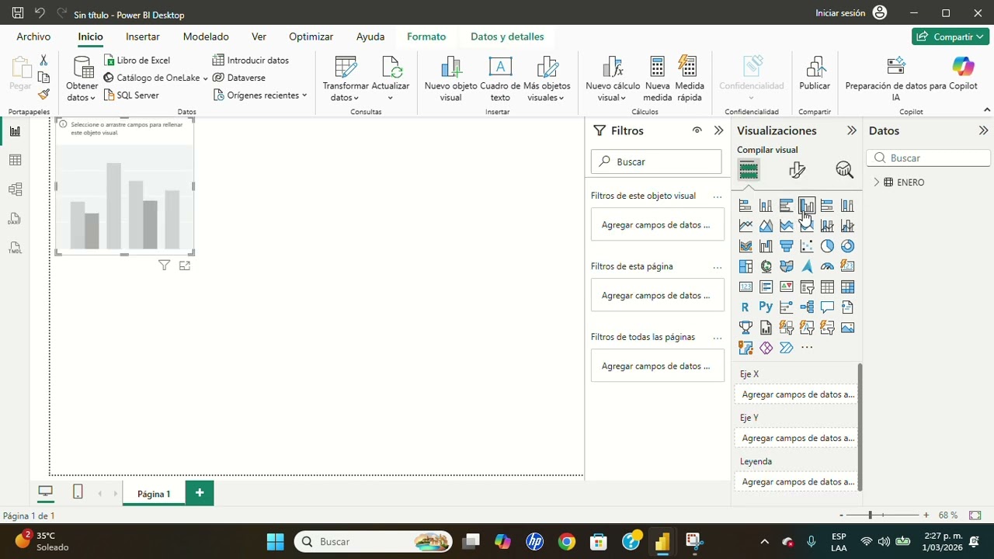994x559 pixels.
Task: Select the funnel chart visual
Action: [787, 246]
